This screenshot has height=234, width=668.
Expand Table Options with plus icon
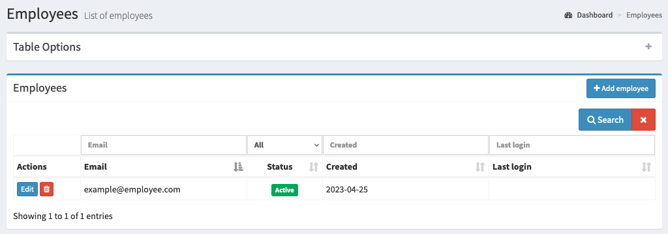pyautogui.click(x=648, y=47)
